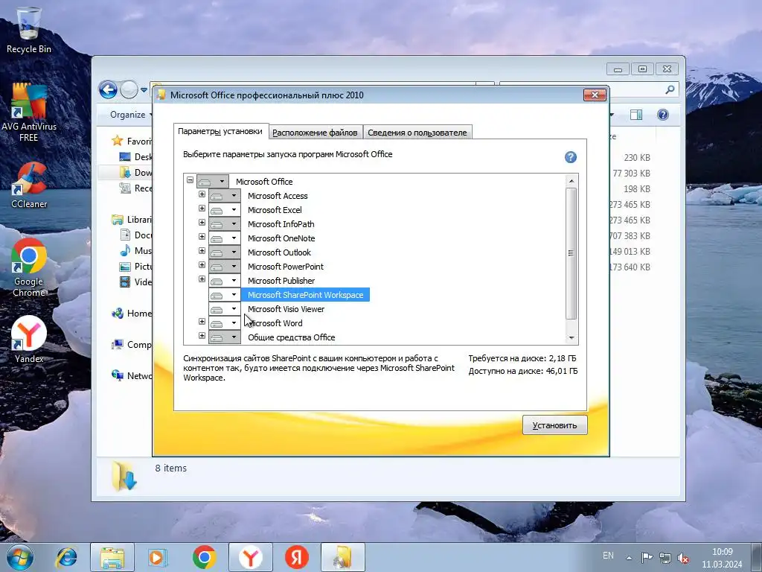Open install option dropdown for Microsoft Access

tap(225, 196)
